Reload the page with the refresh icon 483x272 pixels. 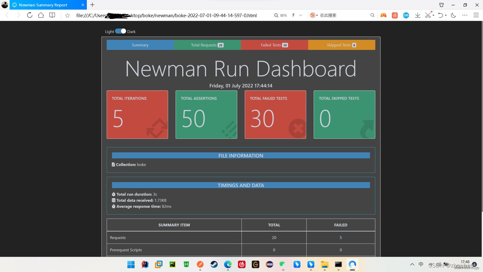click(x=29, y=15)
